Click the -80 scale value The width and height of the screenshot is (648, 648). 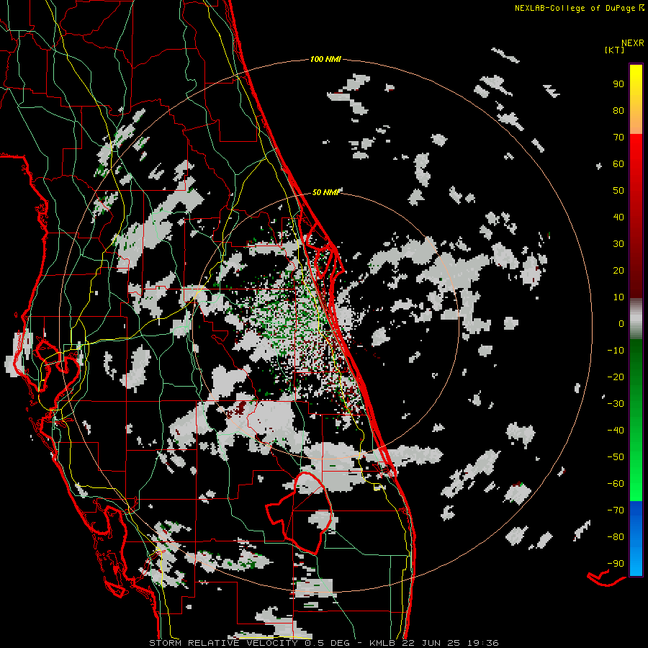coord(616,537)
